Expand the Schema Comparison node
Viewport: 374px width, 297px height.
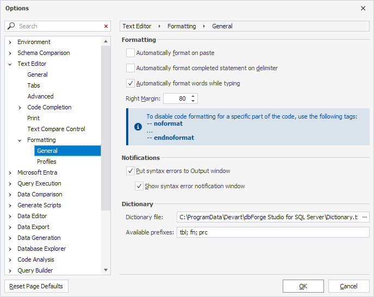[10, 53]
